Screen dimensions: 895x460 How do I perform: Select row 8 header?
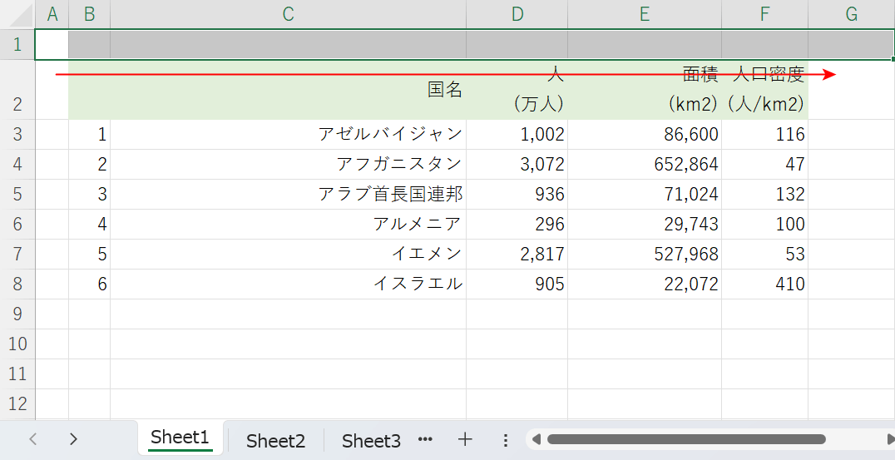click(17, 284)
